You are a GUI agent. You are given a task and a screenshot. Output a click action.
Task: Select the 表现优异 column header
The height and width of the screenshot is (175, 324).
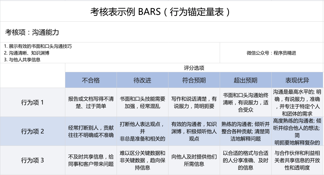pyautogui.click(x=297, y=80)
